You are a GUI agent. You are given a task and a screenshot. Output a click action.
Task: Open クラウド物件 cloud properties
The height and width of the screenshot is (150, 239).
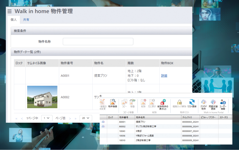click(x=204, y=105)
